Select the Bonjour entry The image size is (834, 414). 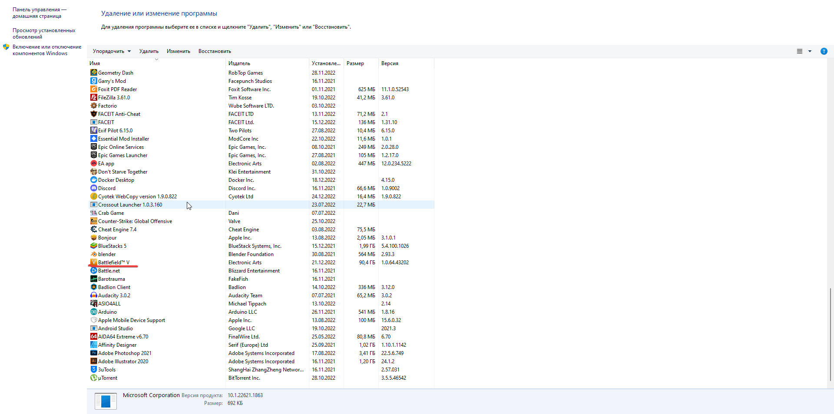point(107,238)
